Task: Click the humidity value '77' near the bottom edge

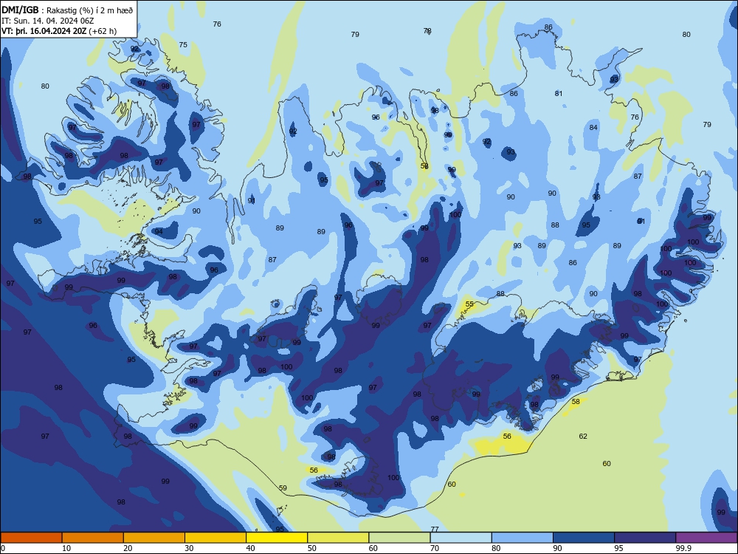Action: pos(435,530)
